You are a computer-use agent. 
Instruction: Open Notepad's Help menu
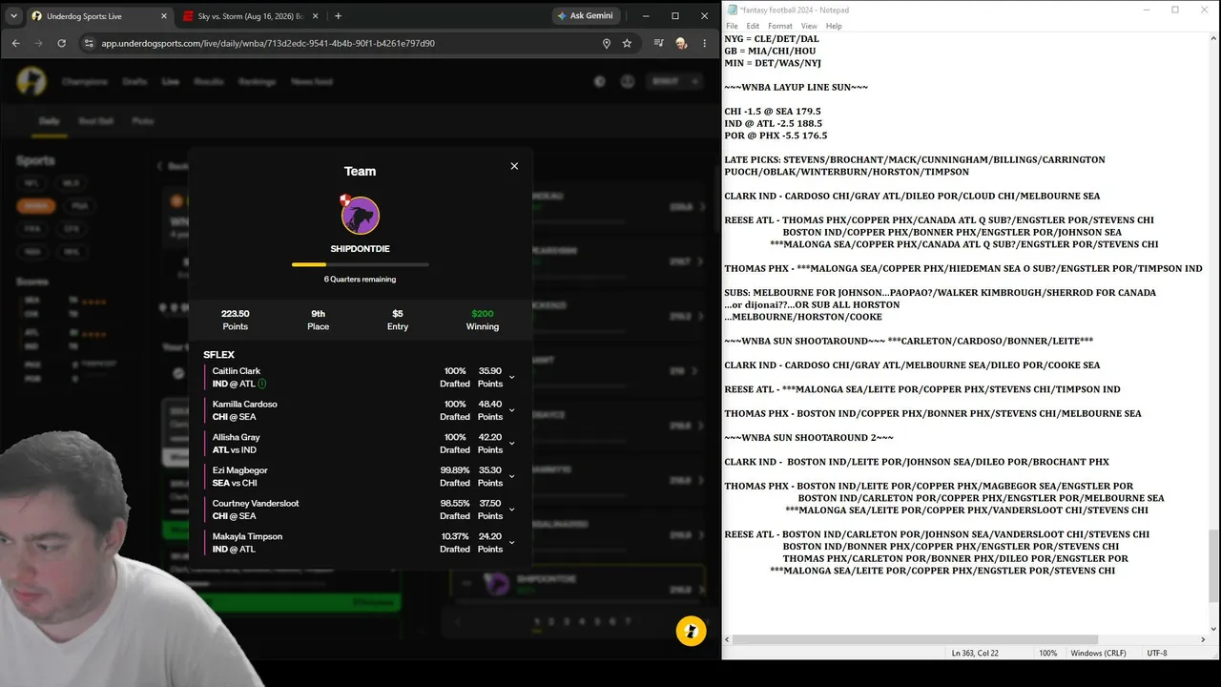[834, 26]
